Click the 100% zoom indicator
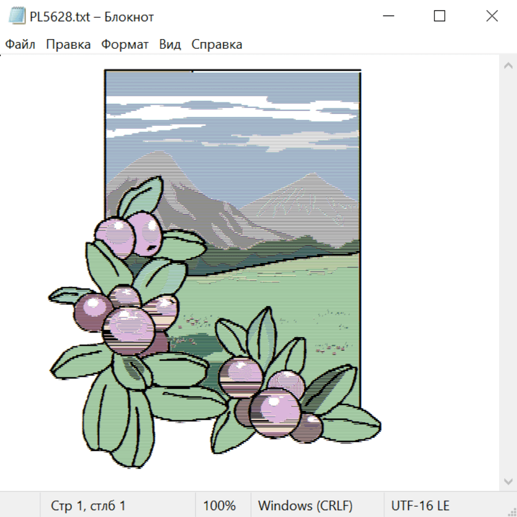Viewport: 517px width, 517px height. click(219, 506)
